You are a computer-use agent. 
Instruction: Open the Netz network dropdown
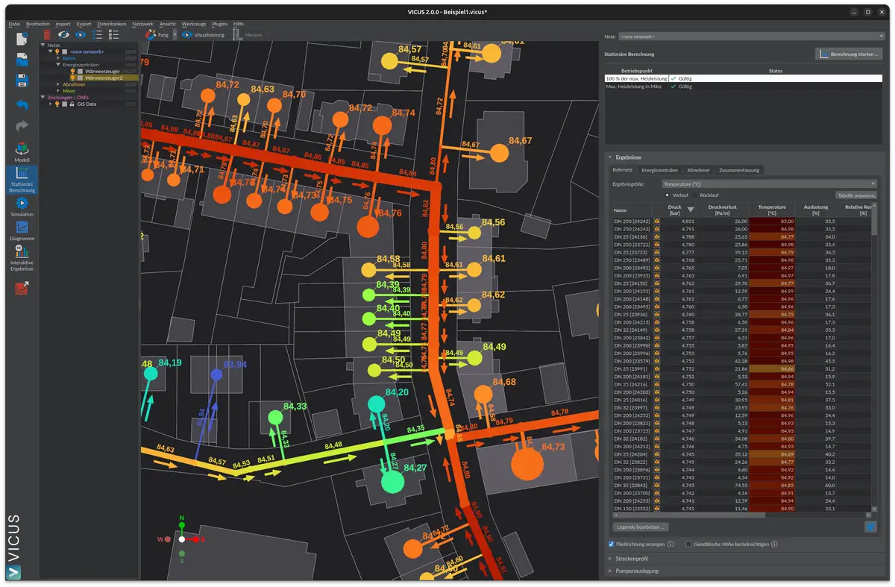point(751,36)
